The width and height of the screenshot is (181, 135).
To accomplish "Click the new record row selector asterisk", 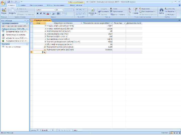I will pyautogui.click(x=31, y=52).
